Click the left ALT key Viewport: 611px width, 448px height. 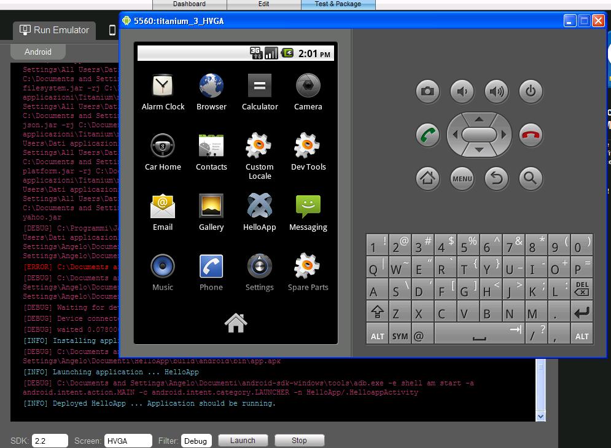[377, 334]
